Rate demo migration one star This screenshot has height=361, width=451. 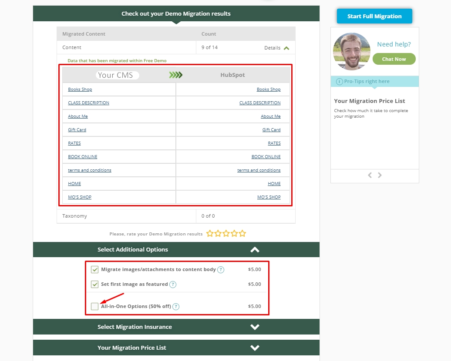tap(210, 233)
